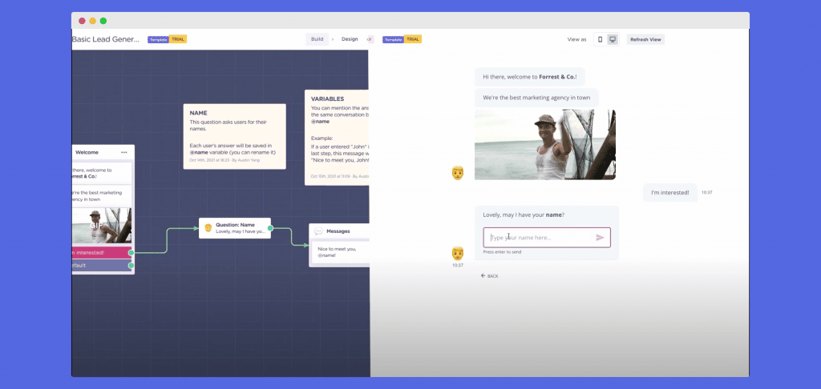Viewport: 821px width, 389px height.
Task: Focus the Type your name here field
Action: click(547, 238)
